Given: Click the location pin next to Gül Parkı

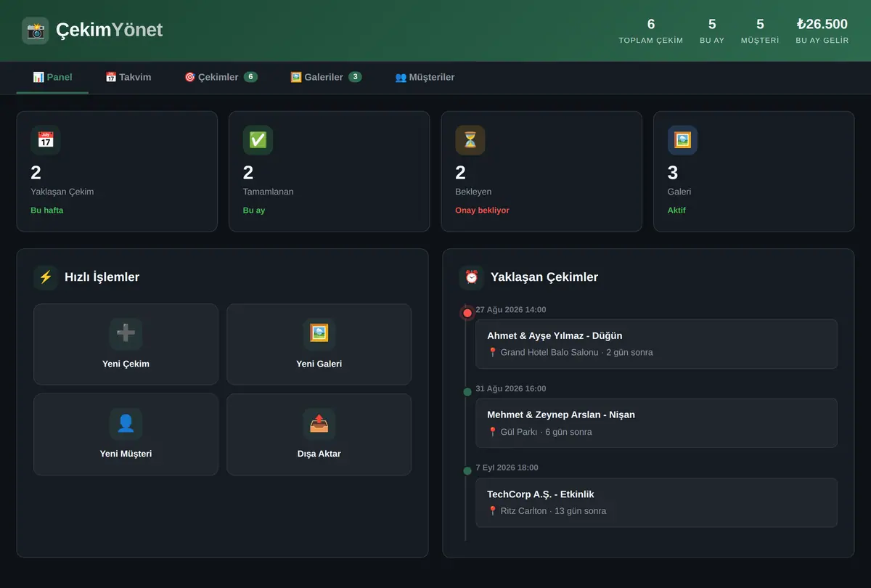Looking at the screenshot, I should pyautogui.click(x=493, y=432).
